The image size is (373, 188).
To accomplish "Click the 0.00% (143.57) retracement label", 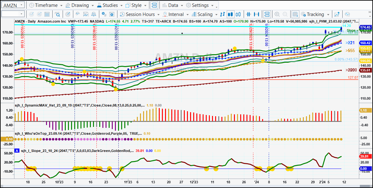I will pos(346,60).
